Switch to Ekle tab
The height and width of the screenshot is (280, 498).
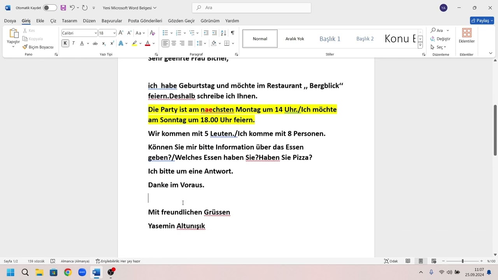pyautogui.click(x=40, y=21)
